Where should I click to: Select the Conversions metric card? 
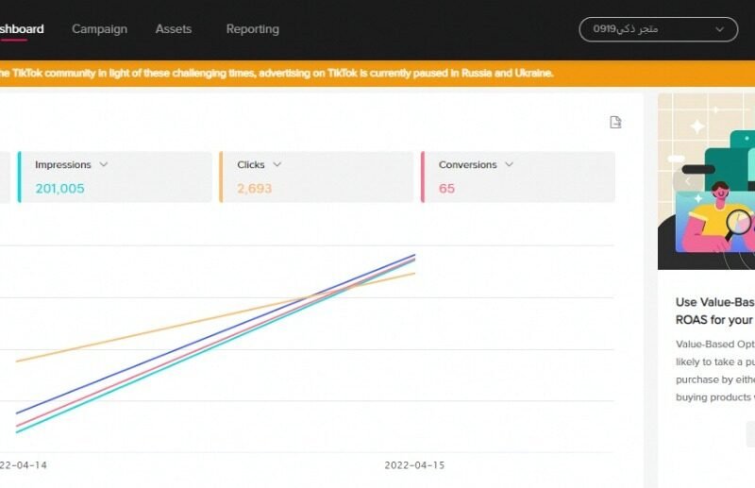(518, 177)
